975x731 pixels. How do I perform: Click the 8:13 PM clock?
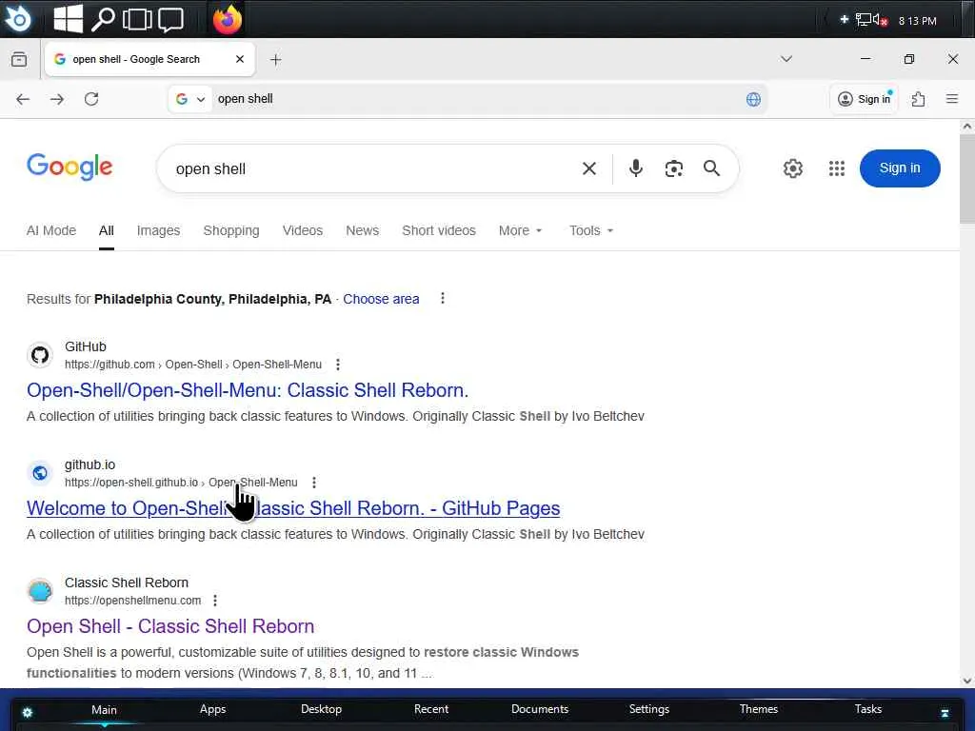tap(917, 21)
